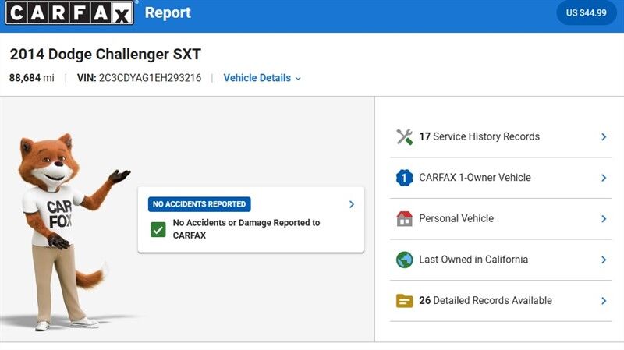This screenshot has height=350, width=624.
Task: Click the US $44.99 price button
Action: click(587, 12)
